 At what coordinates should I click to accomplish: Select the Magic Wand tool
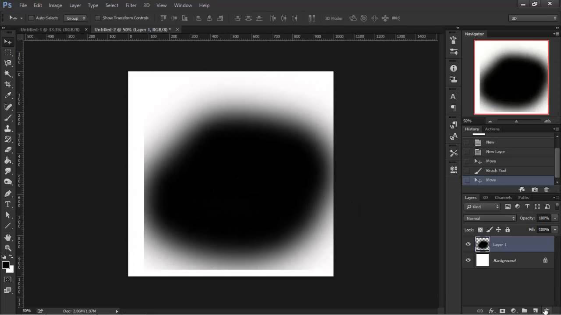click(x=8, y=74)
